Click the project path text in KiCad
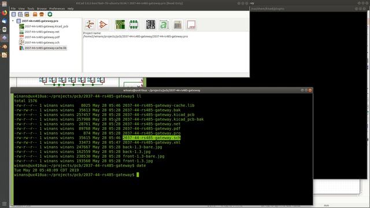This screenshot has width=370, height=208. coord(135,36)
